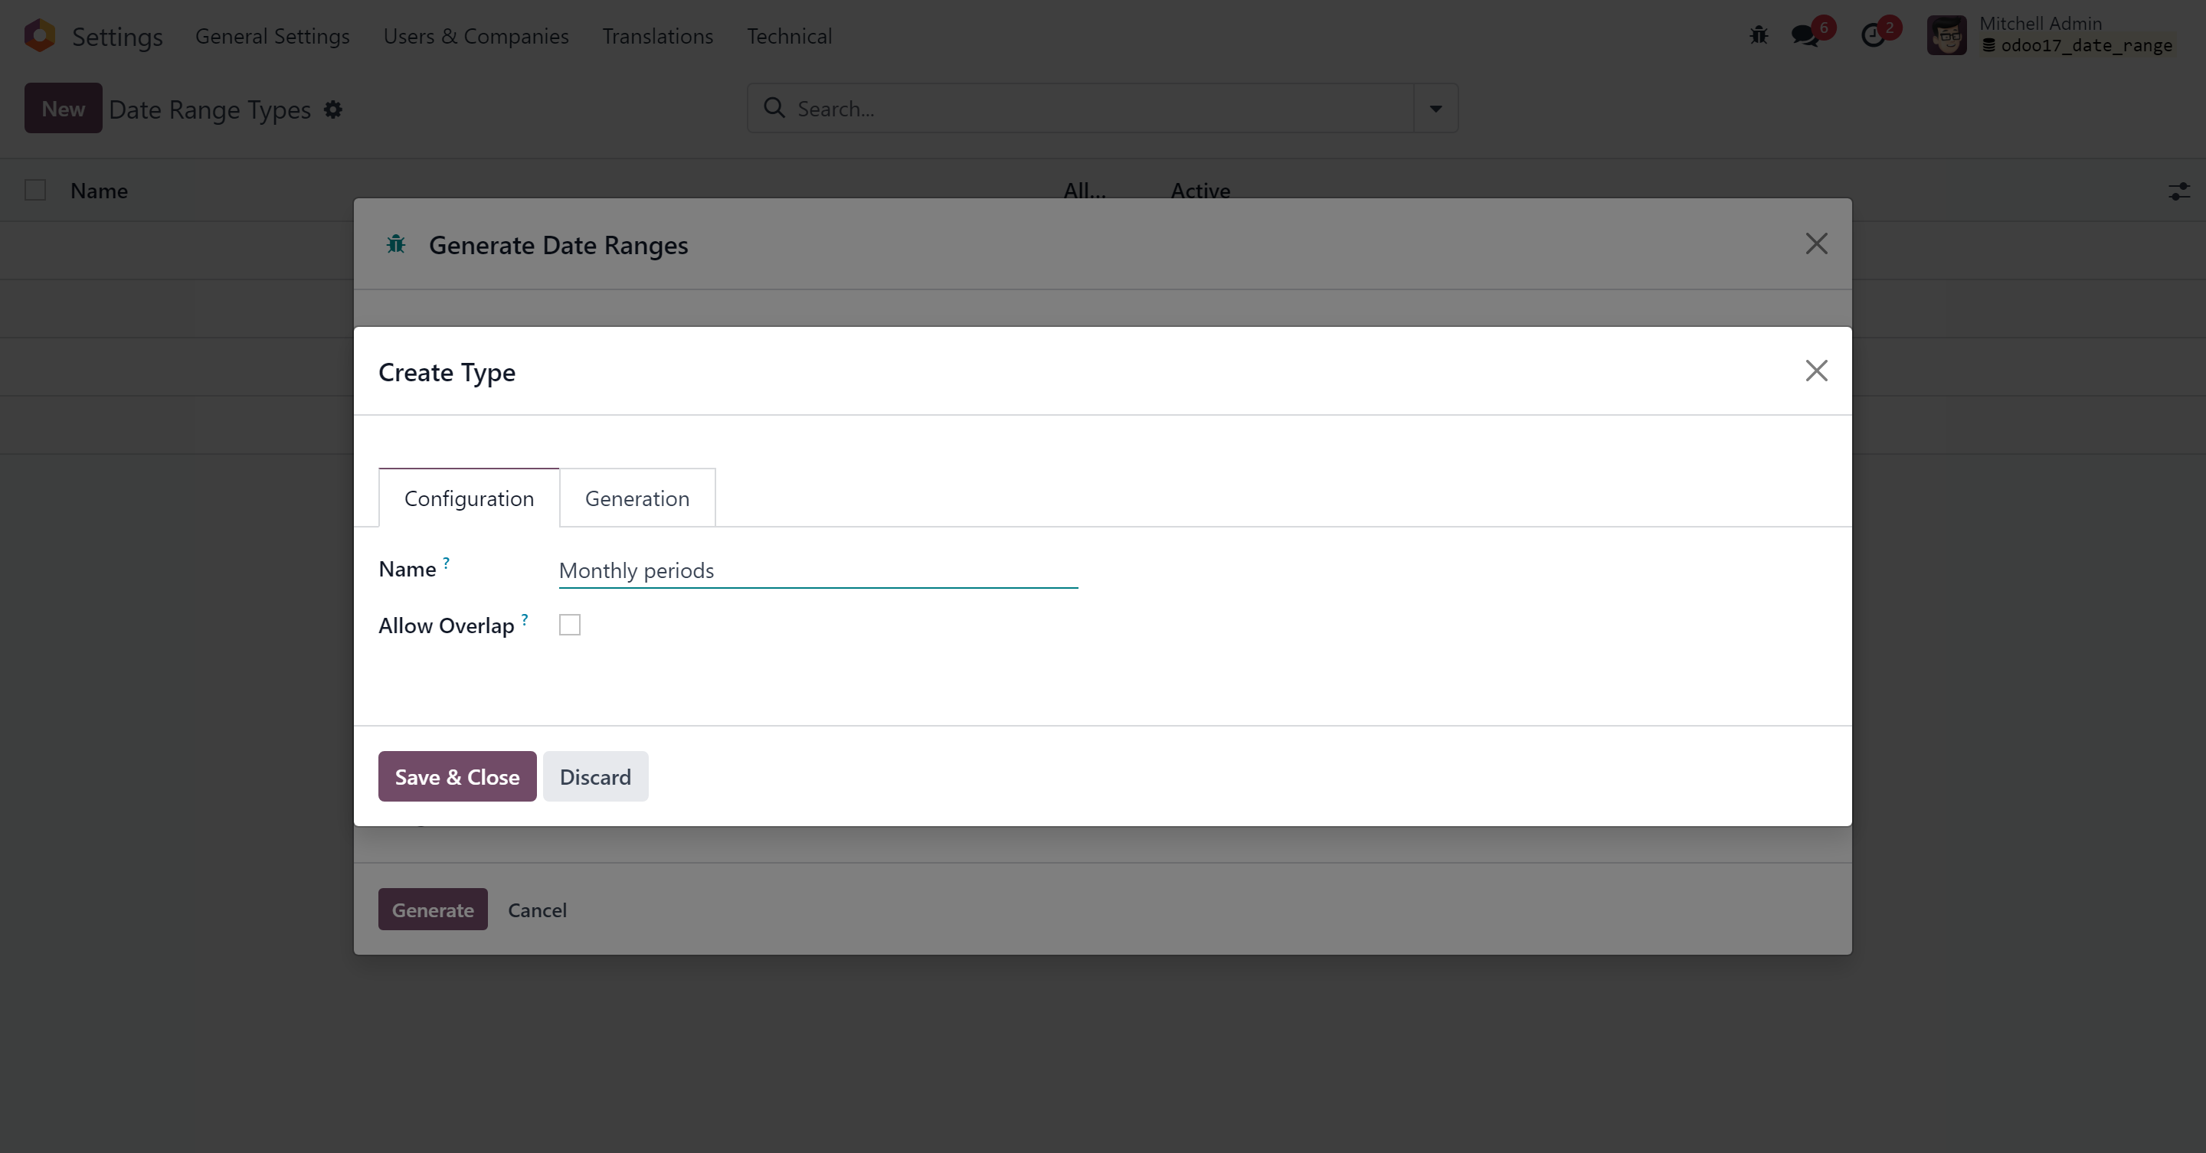Open the Technical menu
This screenshot has width=2206, height=1153.
coord(789,36)
